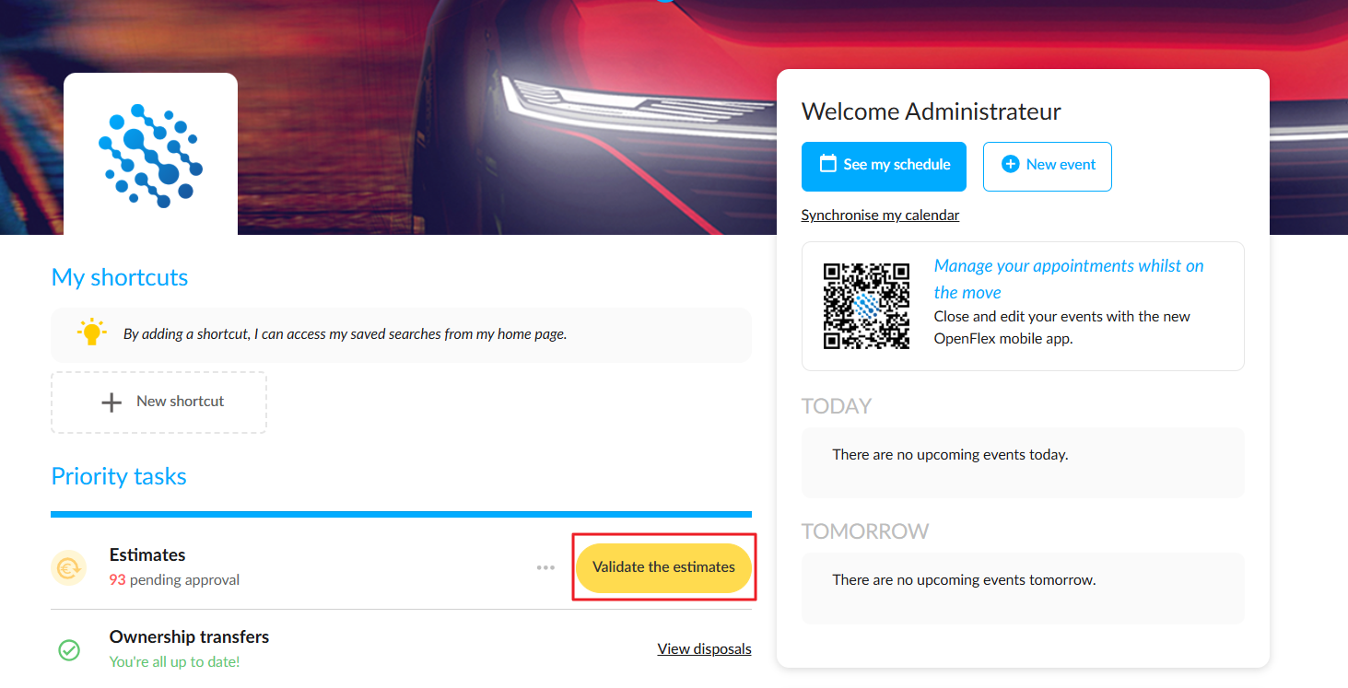Select the Ownership transfers task title
This screenshot has width=1348, height=688.
189,636
